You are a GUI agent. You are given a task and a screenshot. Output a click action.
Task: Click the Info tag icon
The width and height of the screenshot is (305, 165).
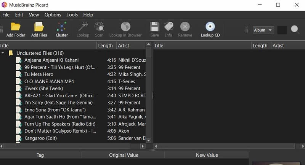[169, 27]
